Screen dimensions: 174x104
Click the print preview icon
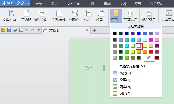point(21,30)
